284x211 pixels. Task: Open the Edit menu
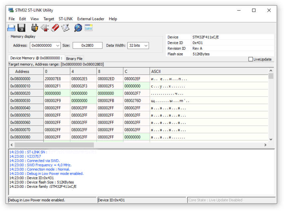tap(23, 19)
